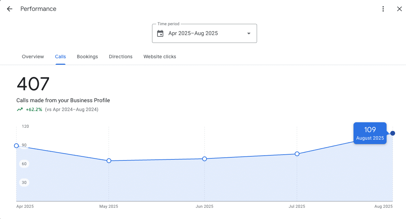
Task: Click the green upward trend icon
Action: coord(20,109)
